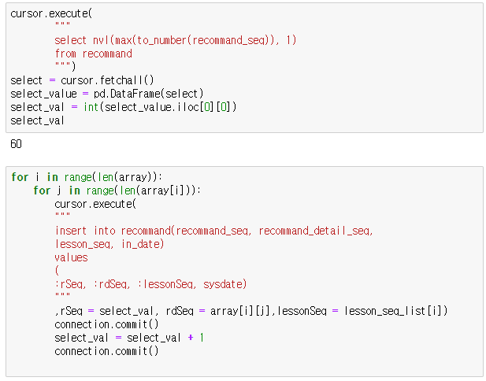Click the pd.DataFrame(select) line
Image resolution: width=486 pixels, height=381 pixels.
[x=107, y=94]
